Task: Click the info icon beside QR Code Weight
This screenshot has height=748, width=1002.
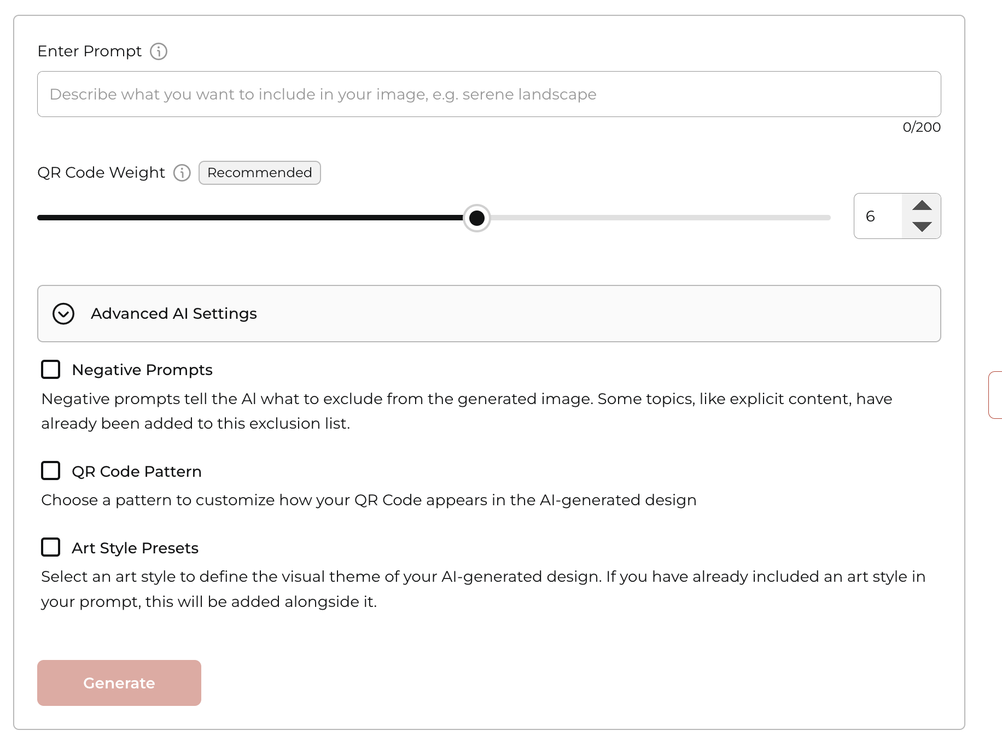Action: click(182, 173)
